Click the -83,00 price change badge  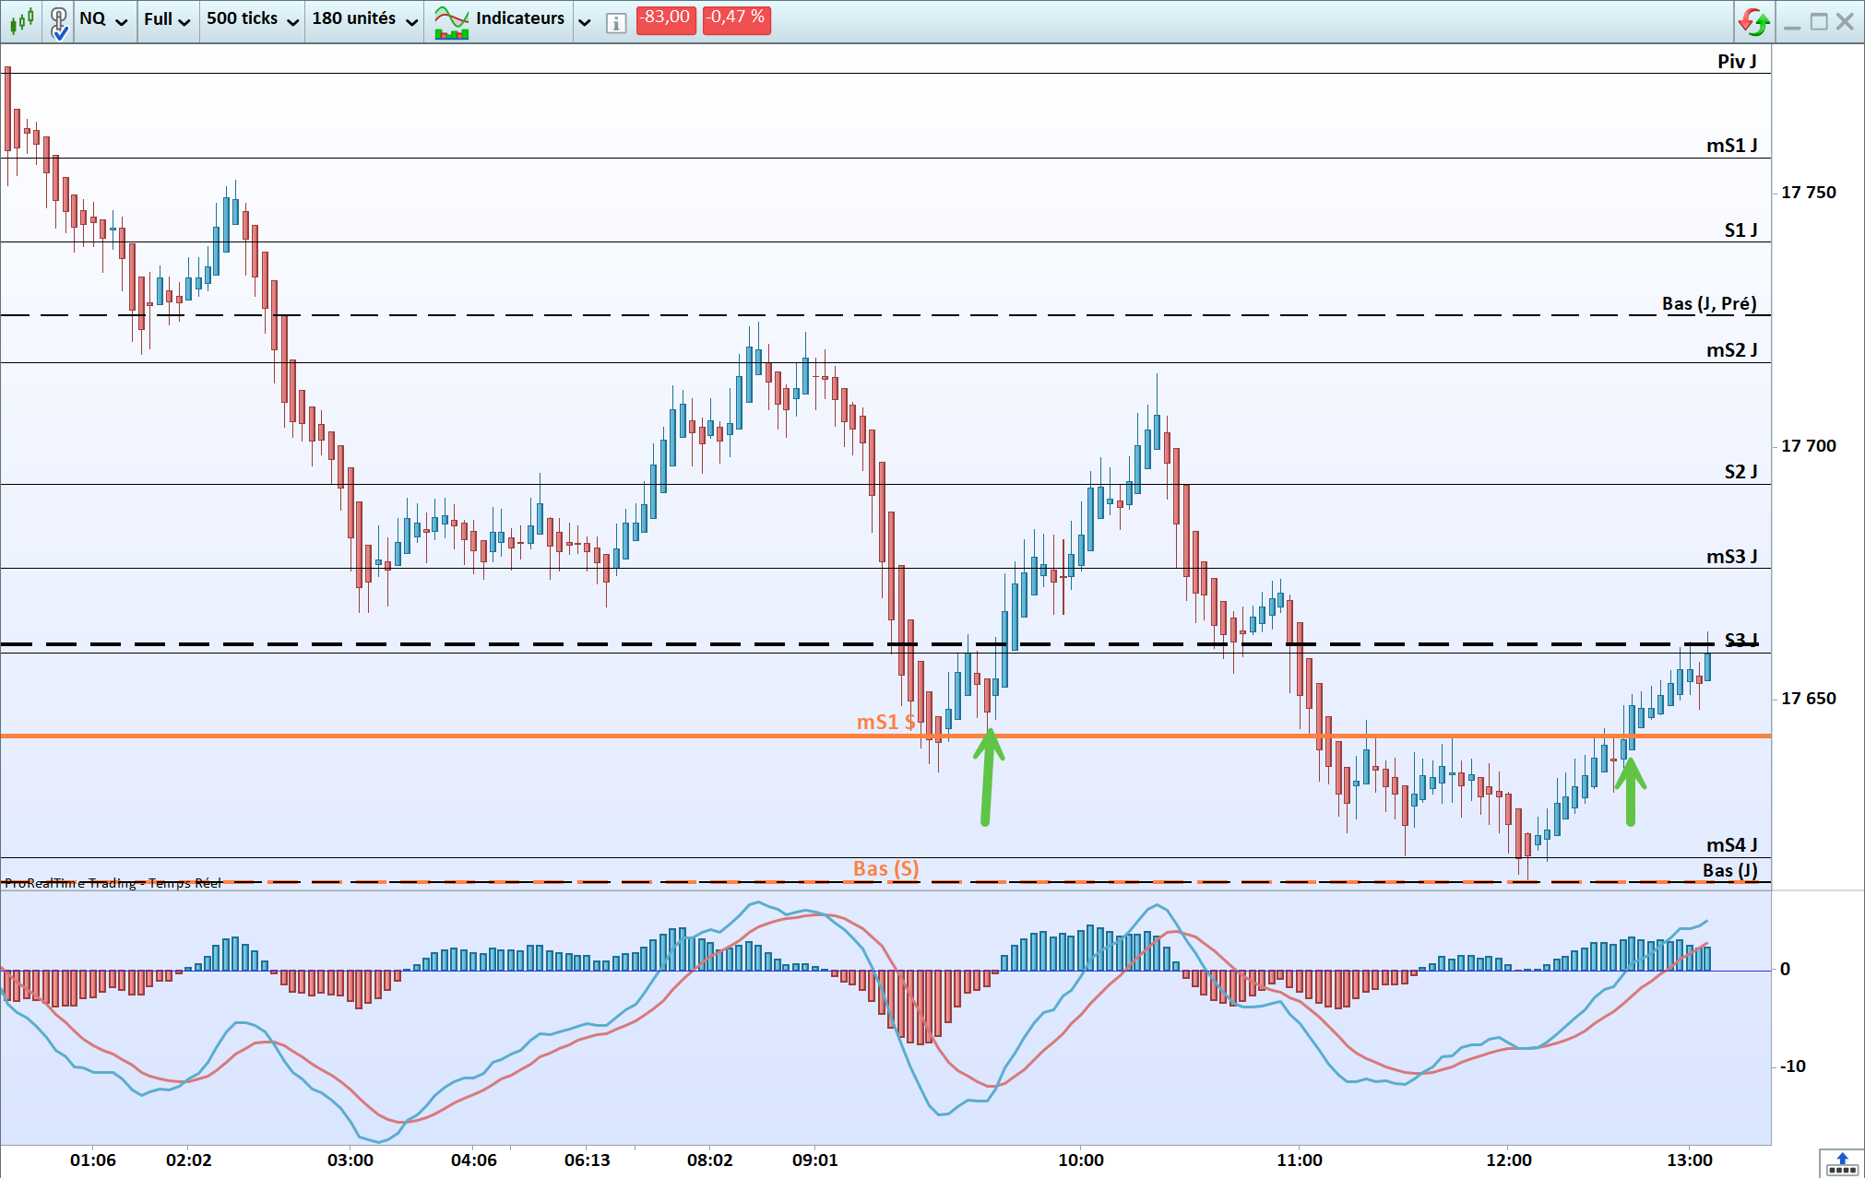pyautogui.click(x=665, y=18)
